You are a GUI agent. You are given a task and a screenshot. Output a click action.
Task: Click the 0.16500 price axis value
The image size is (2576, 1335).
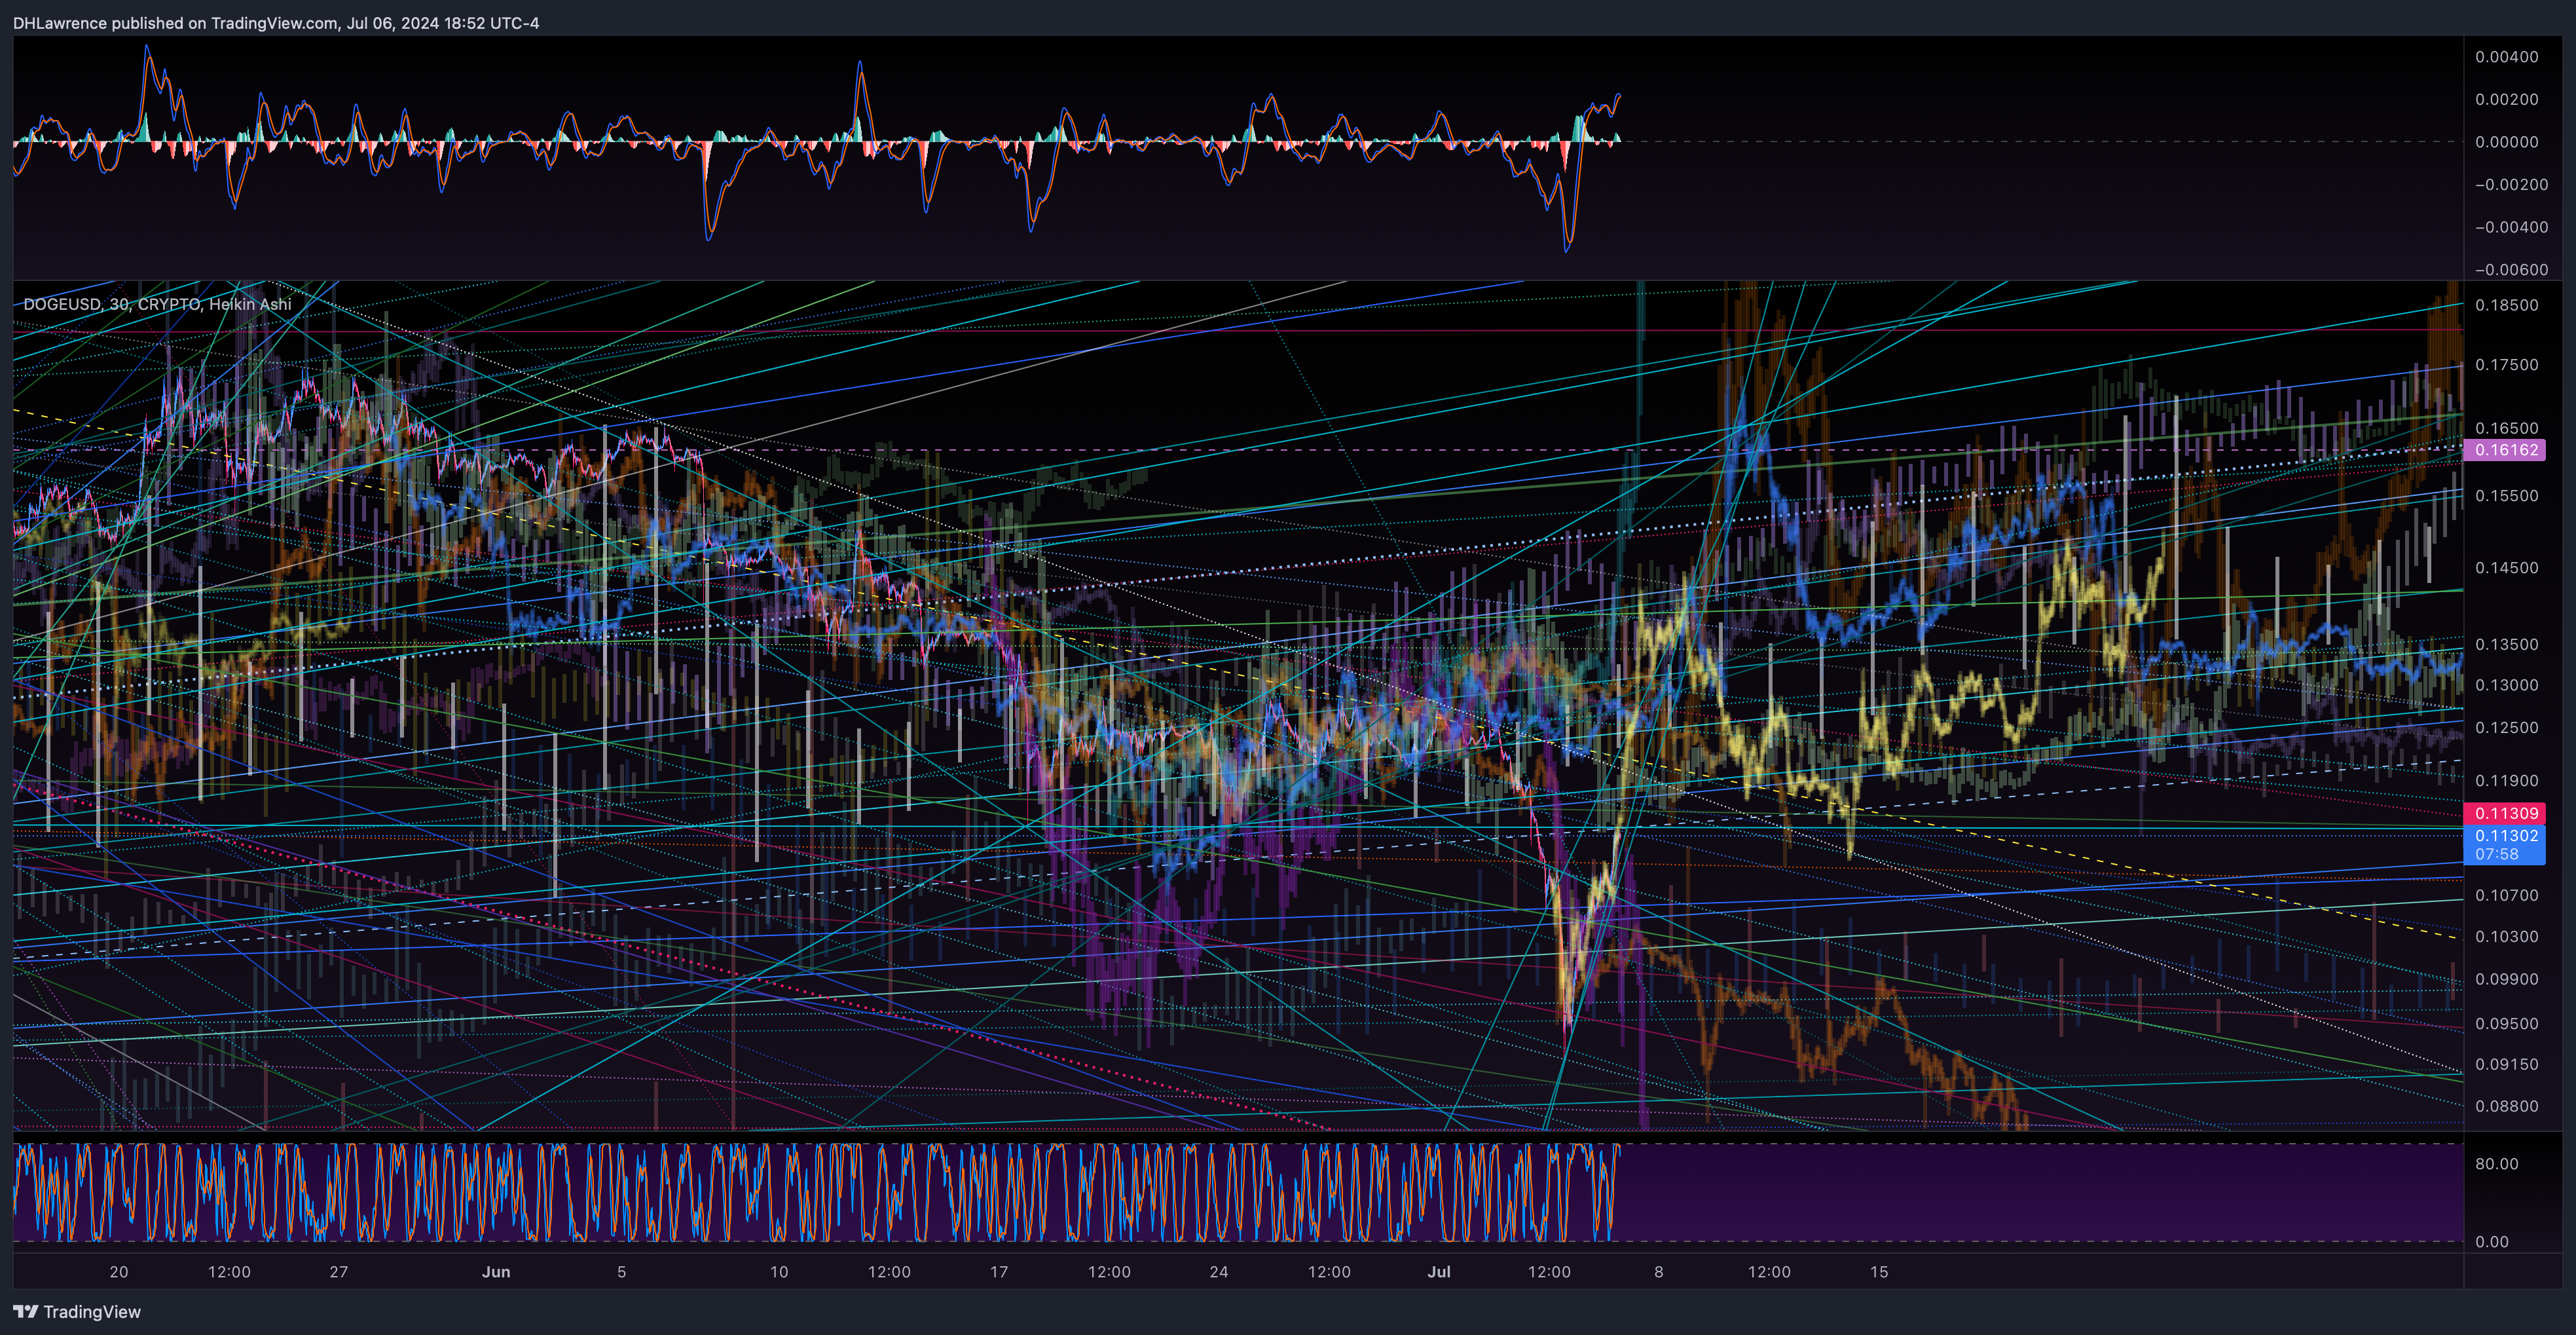(x=2506, y=428)
